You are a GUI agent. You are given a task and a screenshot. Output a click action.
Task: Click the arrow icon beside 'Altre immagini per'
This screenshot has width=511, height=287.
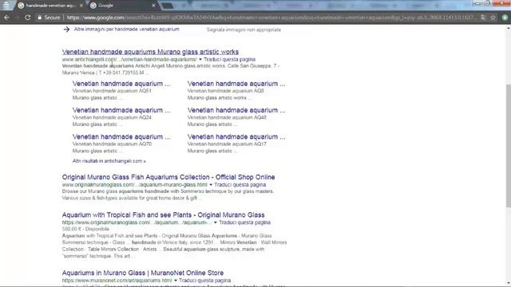[66, 29]
